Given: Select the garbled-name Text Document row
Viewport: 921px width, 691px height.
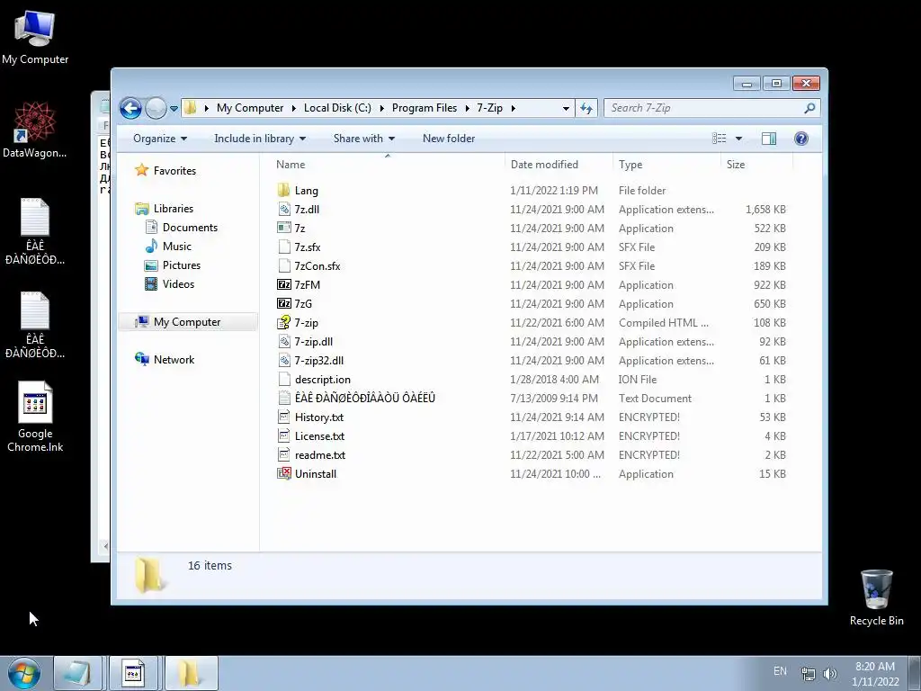Looking at the screenshot, I should tap(532, 399).
